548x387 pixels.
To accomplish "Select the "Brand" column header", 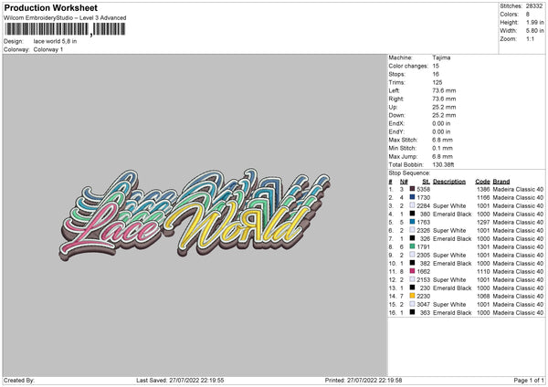I will coord(501,182).
